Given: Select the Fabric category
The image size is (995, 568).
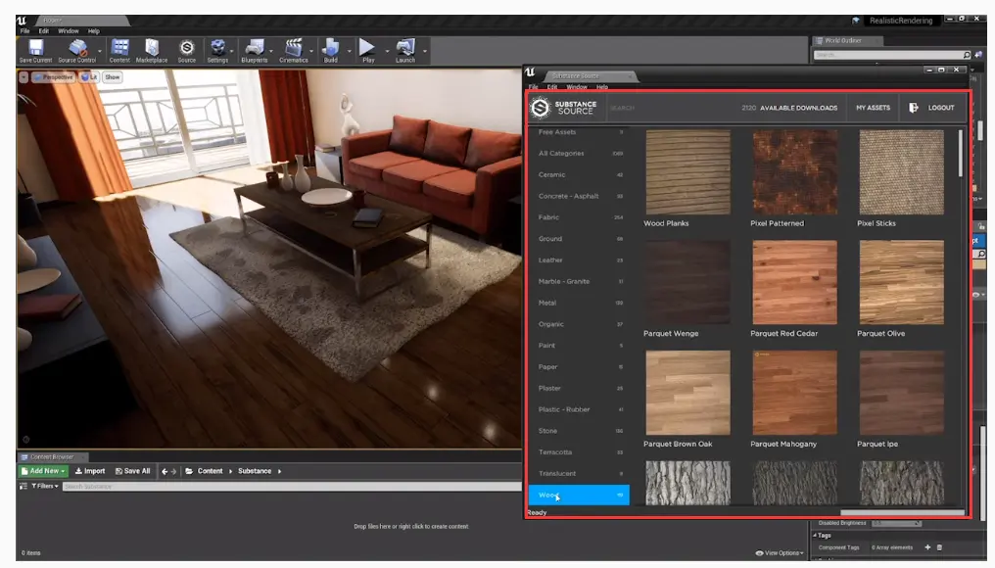Looking at the screenshot, I should click(x=579, y=217).
